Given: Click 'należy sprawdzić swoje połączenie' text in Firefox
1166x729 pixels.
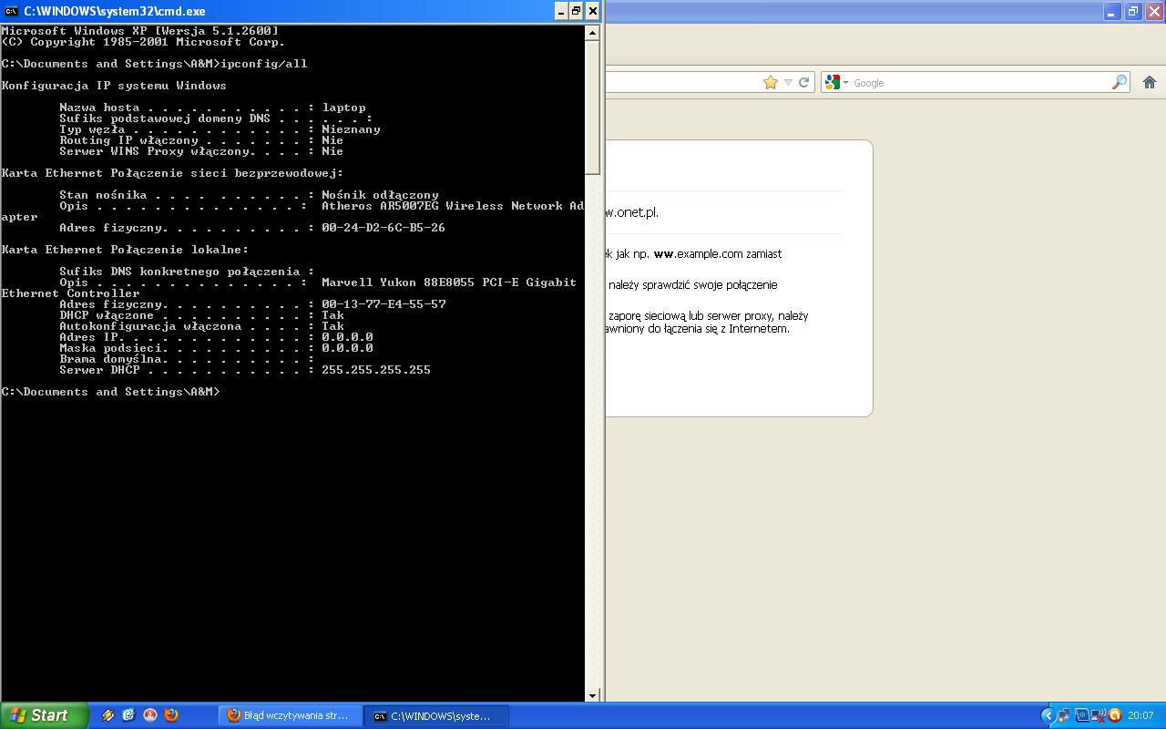Looking at the screenshot, I should coord(692,285).
